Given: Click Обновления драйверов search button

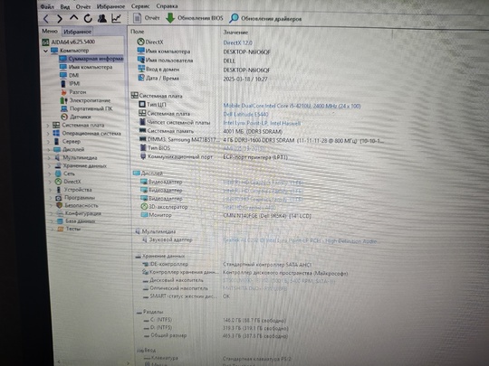Looking at the screenshot, I should pyautogui.click(x=265, y=18).
